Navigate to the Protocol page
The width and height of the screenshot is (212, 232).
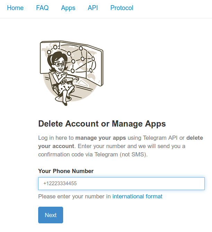tap(122, 8)
